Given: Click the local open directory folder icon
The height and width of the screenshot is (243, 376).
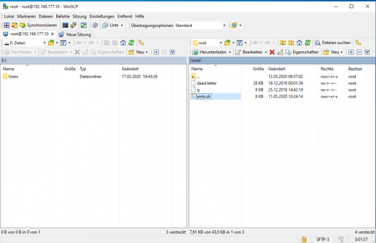Looking at the screenshot, I should (x=51, y=43).
